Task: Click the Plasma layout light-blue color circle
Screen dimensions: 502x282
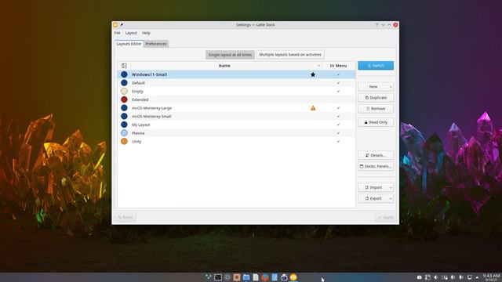Action: 124,133
